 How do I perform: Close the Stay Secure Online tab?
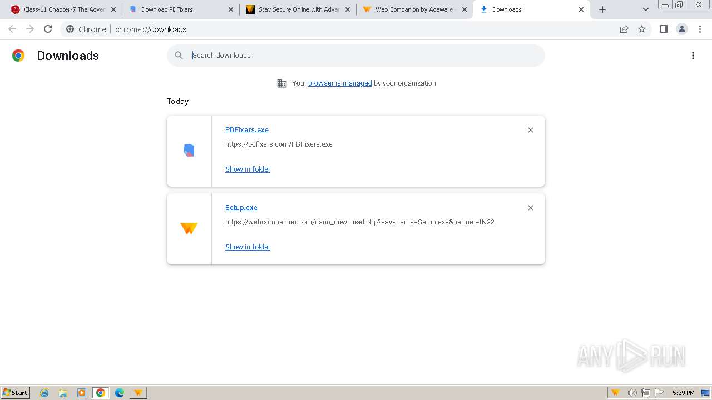348,9
